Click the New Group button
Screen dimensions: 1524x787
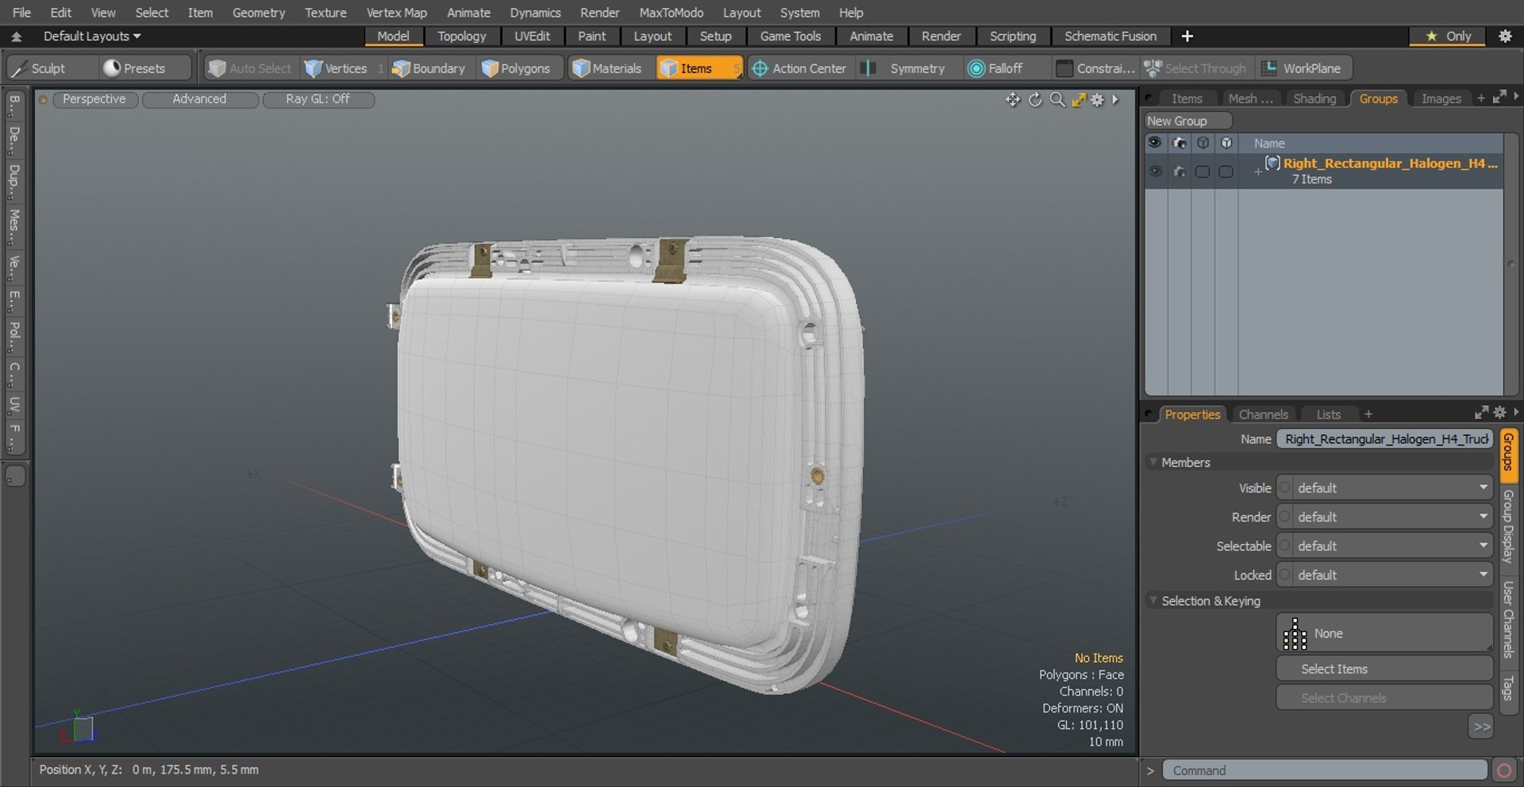1187,121
